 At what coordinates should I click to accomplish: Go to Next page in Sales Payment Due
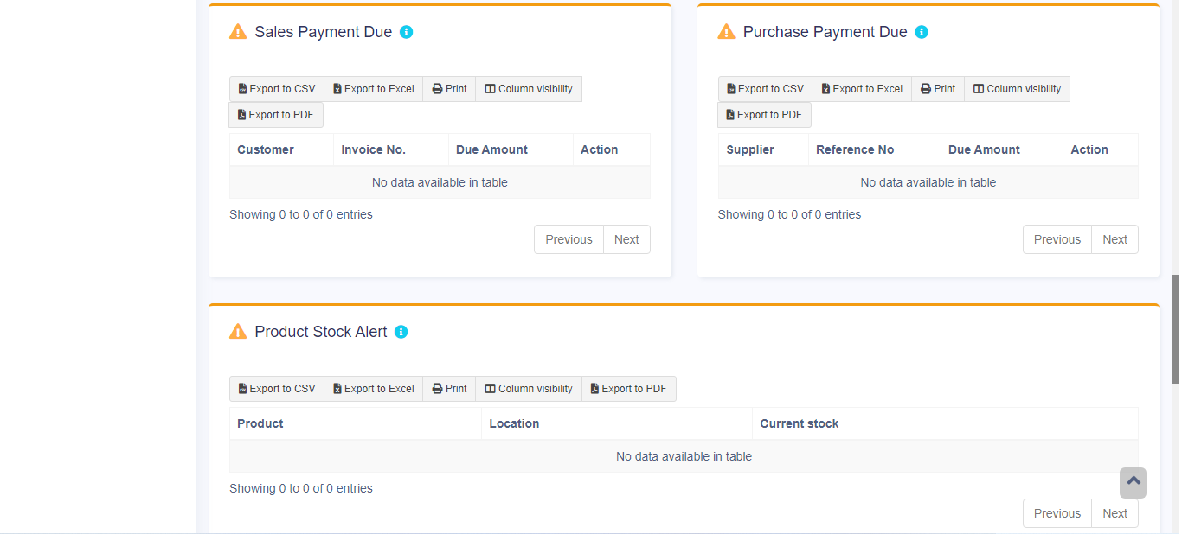[x=626, y=239]
